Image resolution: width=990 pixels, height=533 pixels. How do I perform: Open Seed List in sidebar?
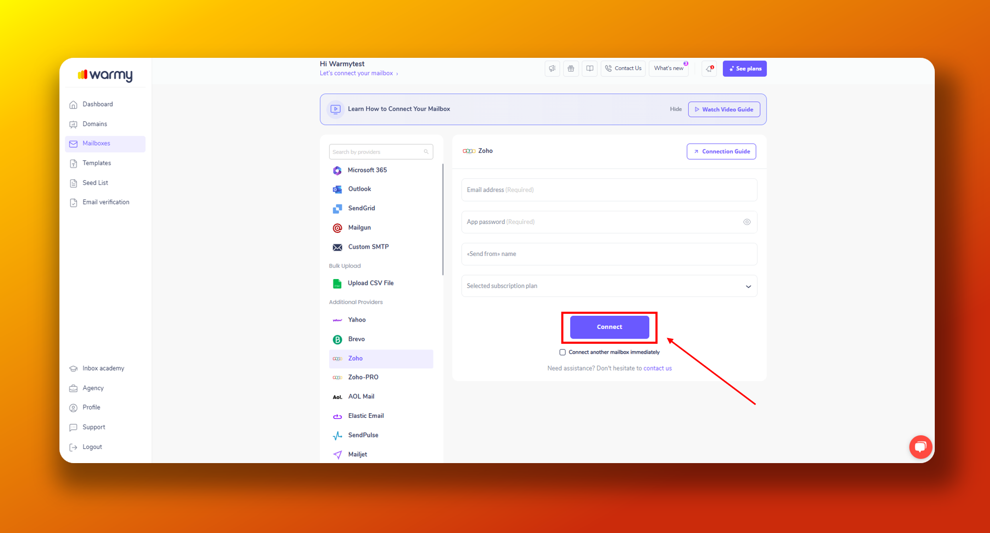pos(105,183)
